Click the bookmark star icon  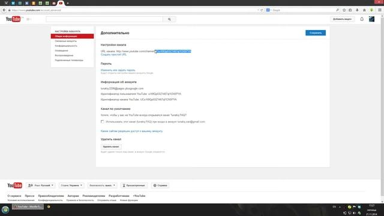coord(344,10)
